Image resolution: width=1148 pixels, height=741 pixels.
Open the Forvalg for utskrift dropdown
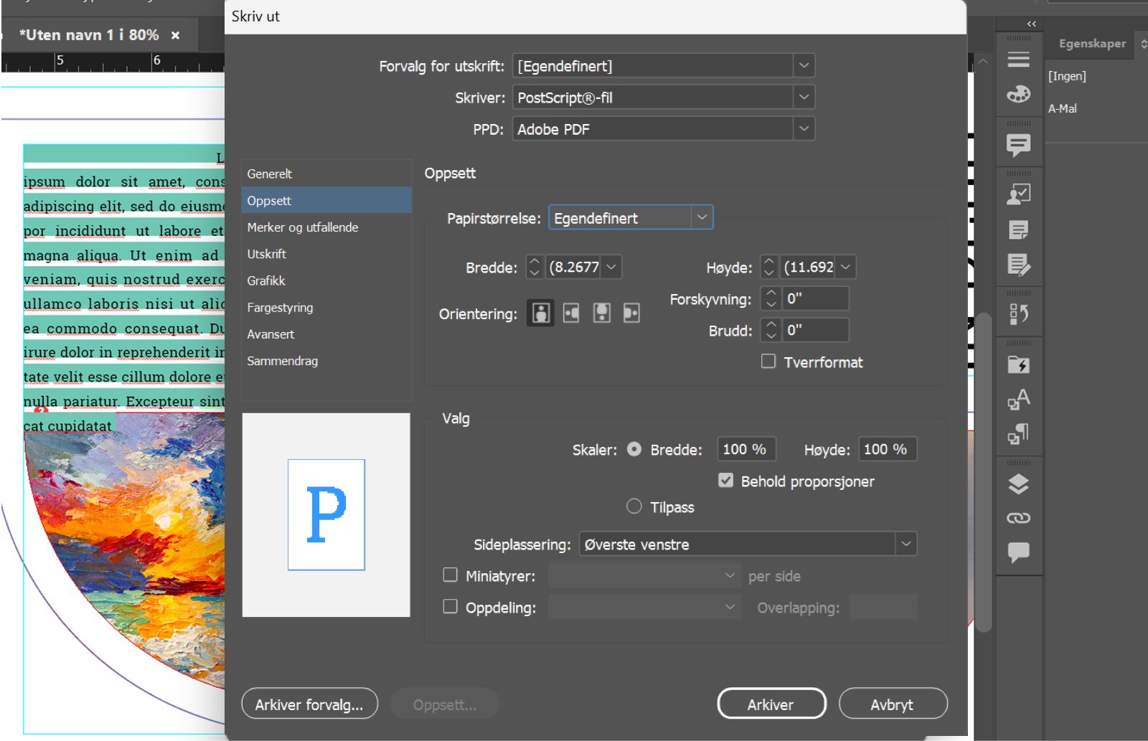click(664, 66)
